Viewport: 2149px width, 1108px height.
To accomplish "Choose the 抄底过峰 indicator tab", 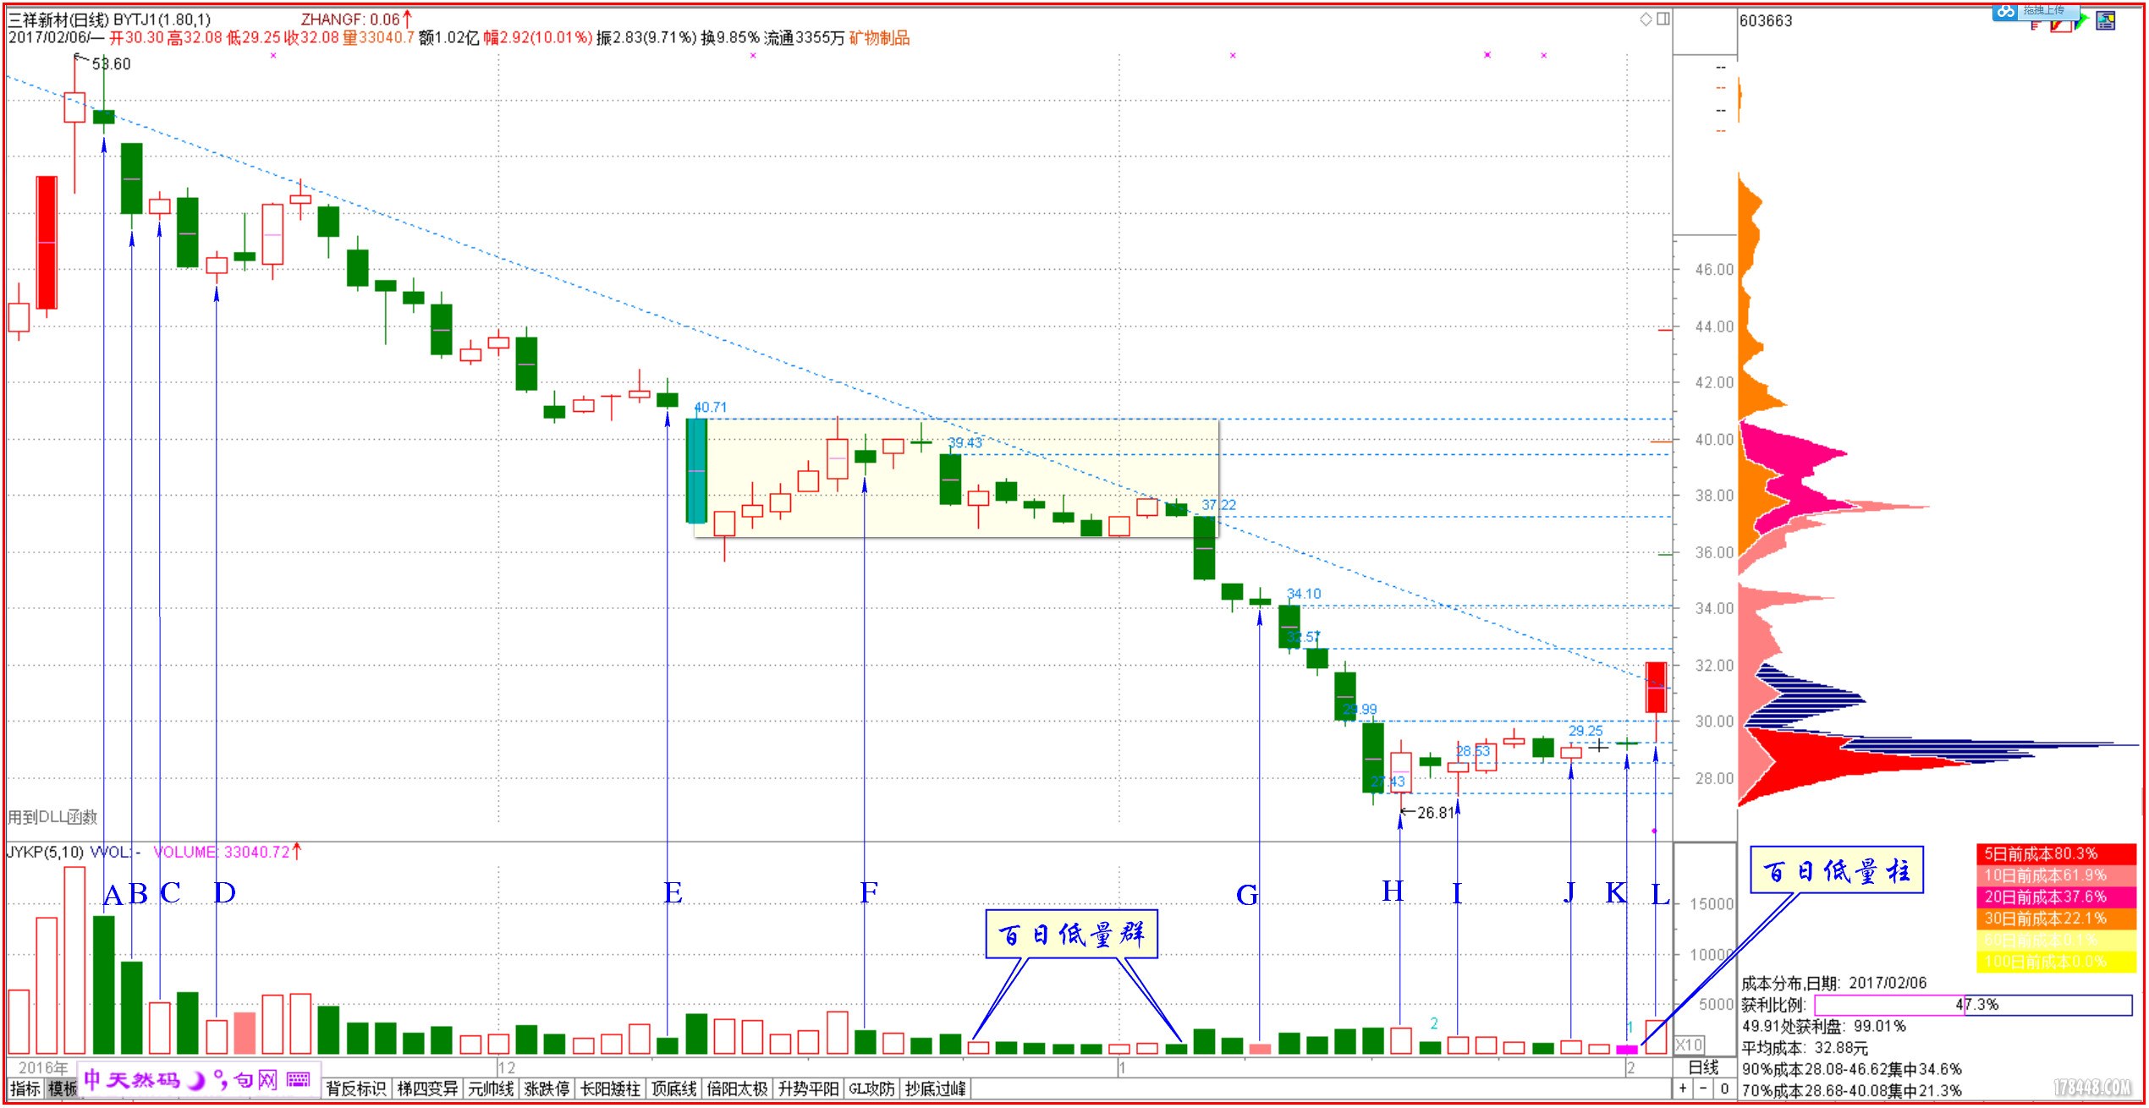I will point(935,1089).
